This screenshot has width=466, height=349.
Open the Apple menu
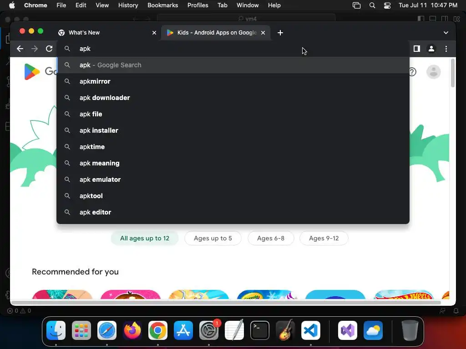point(12,5)
